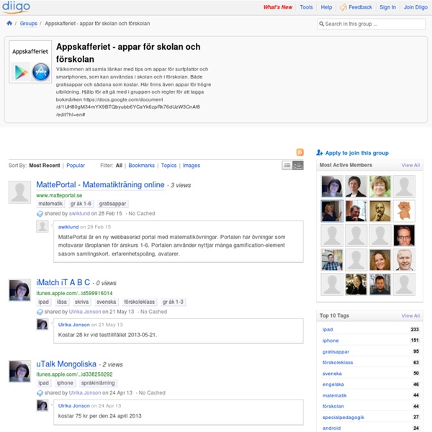
Task: Open What's New menu
Action: (278, 7)
